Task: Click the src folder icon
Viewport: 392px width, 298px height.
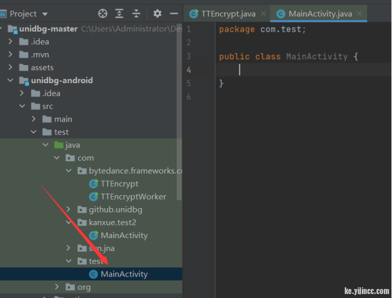Action: tap(35, 106)
